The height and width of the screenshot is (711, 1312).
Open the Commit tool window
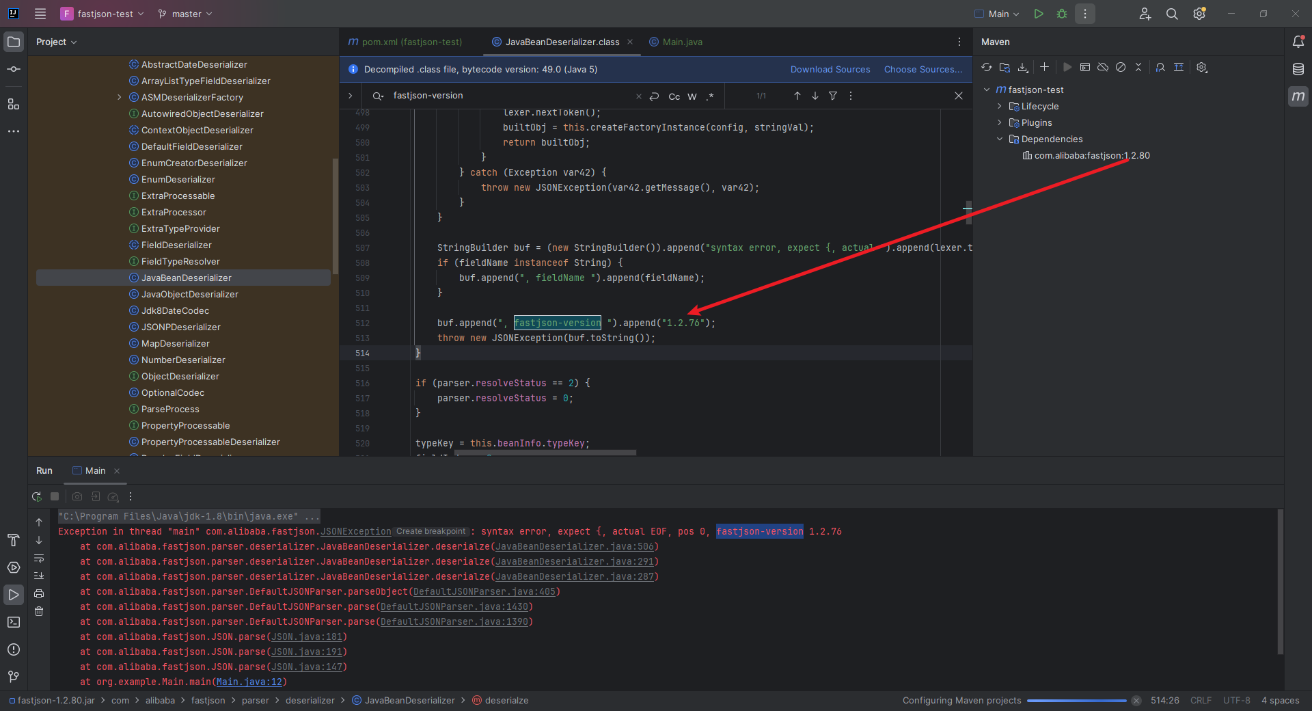tap(14, 69)
